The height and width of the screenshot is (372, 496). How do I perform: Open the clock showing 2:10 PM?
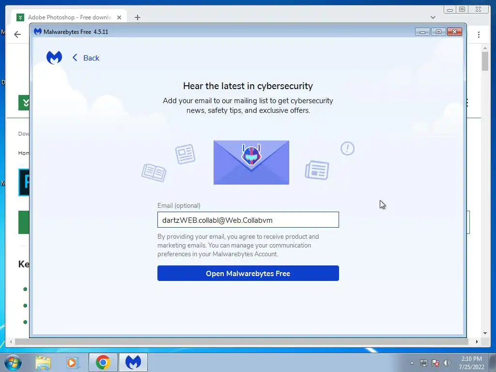tap(472, 363)
